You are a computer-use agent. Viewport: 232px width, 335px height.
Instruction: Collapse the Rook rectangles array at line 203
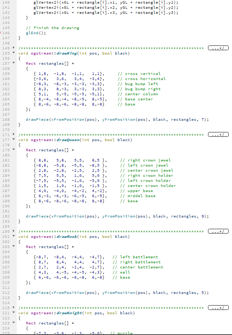[14, 246]
